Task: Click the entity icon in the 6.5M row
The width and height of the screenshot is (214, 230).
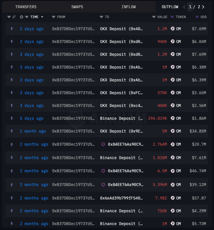Action: [x=103, y=171]
